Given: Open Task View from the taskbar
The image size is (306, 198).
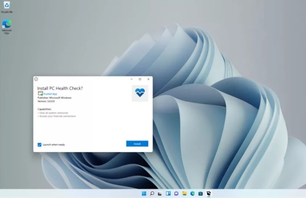Looking at the screenshot, I should [x=160, y=194].
